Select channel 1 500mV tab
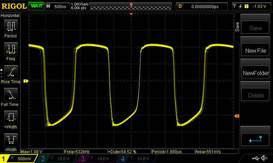 [19, 159]
